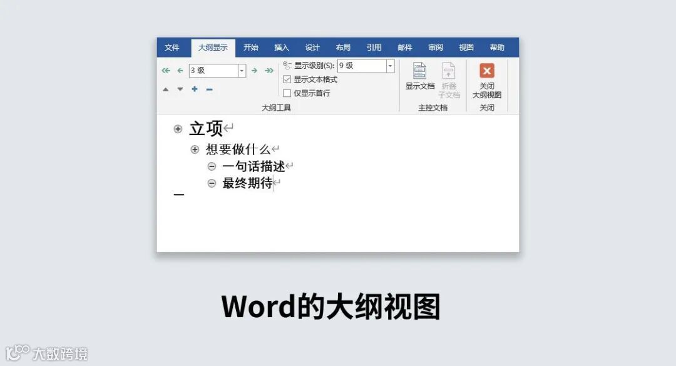
Task: Collapse selected item with minus icon
Action: coord(210,89)
